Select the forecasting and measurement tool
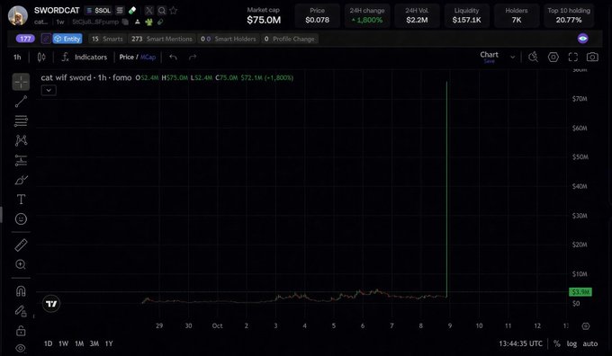Screen dimensions: 612x356 point(21,160)
